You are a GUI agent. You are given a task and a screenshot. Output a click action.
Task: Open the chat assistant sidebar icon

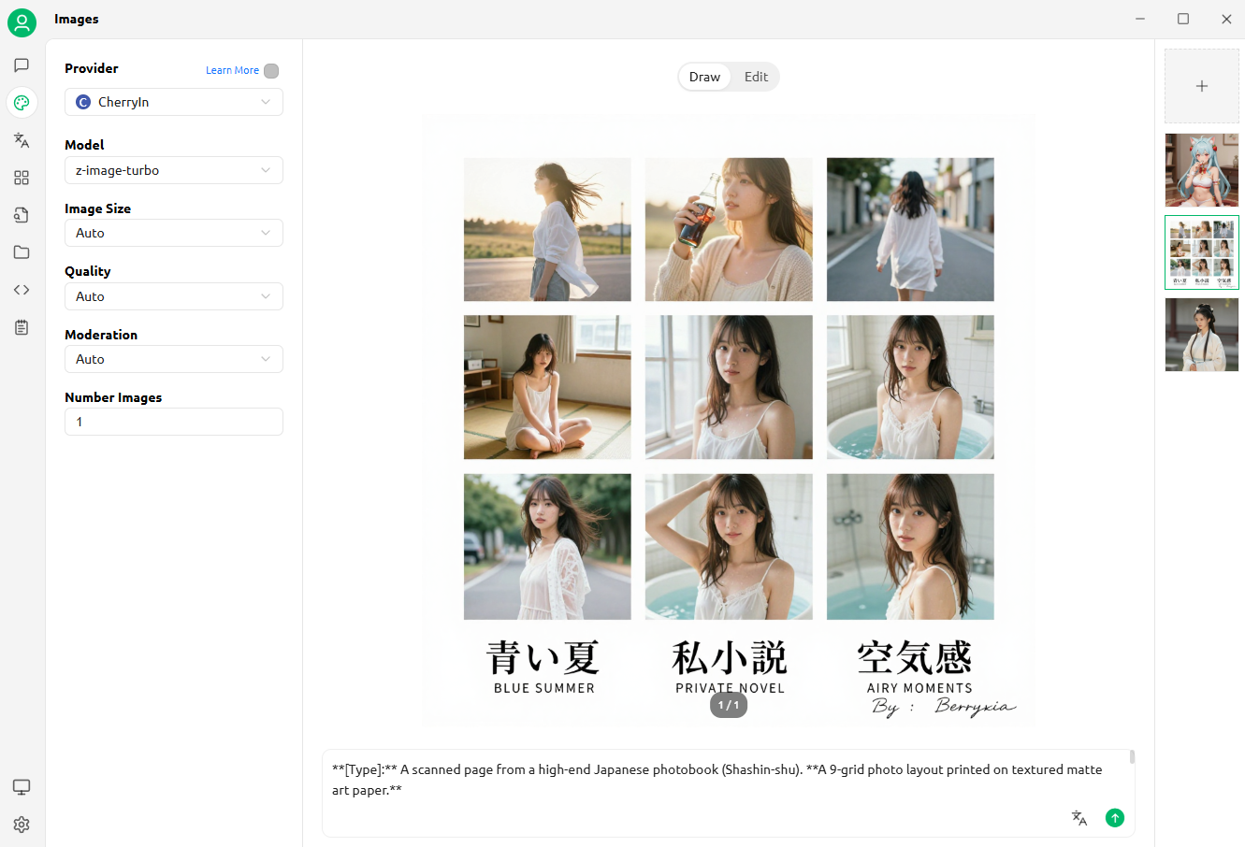click(x=22, y=65)
